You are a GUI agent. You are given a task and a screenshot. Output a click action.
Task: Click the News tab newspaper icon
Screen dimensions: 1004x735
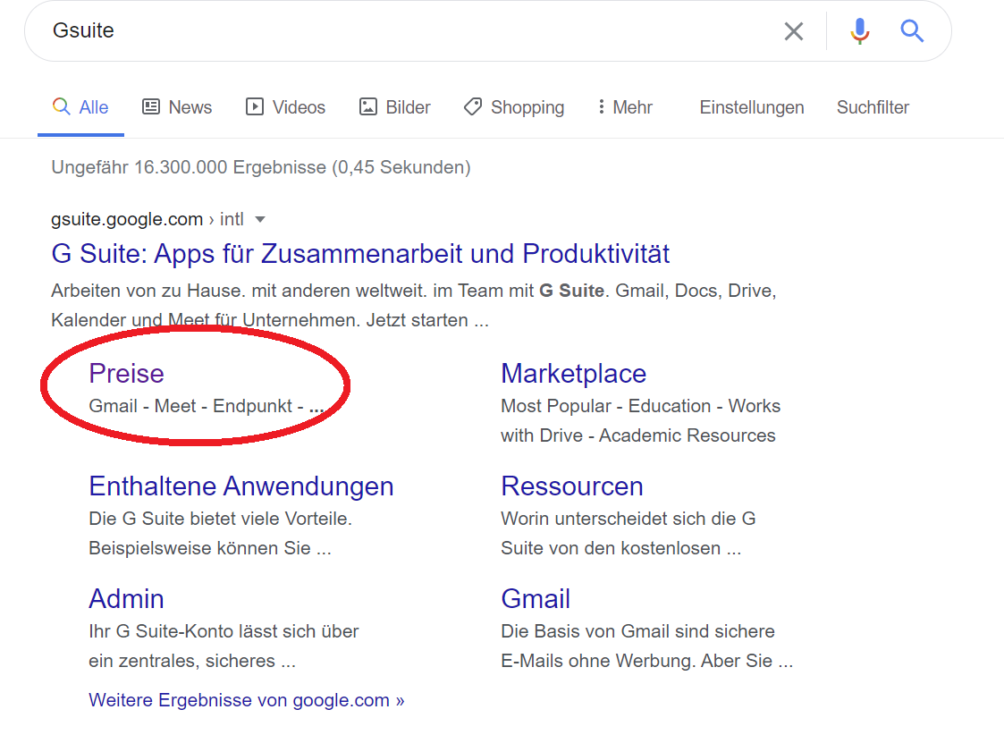click(x=151, y=106)
